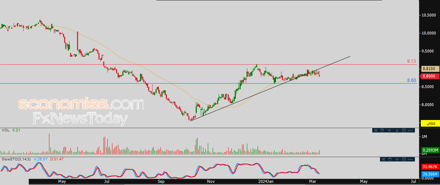Move the VOL panel up
Screen dimensions: 440x185
390,130
